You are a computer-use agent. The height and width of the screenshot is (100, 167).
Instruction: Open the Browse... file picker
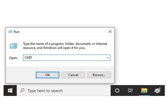coord(99,75)
